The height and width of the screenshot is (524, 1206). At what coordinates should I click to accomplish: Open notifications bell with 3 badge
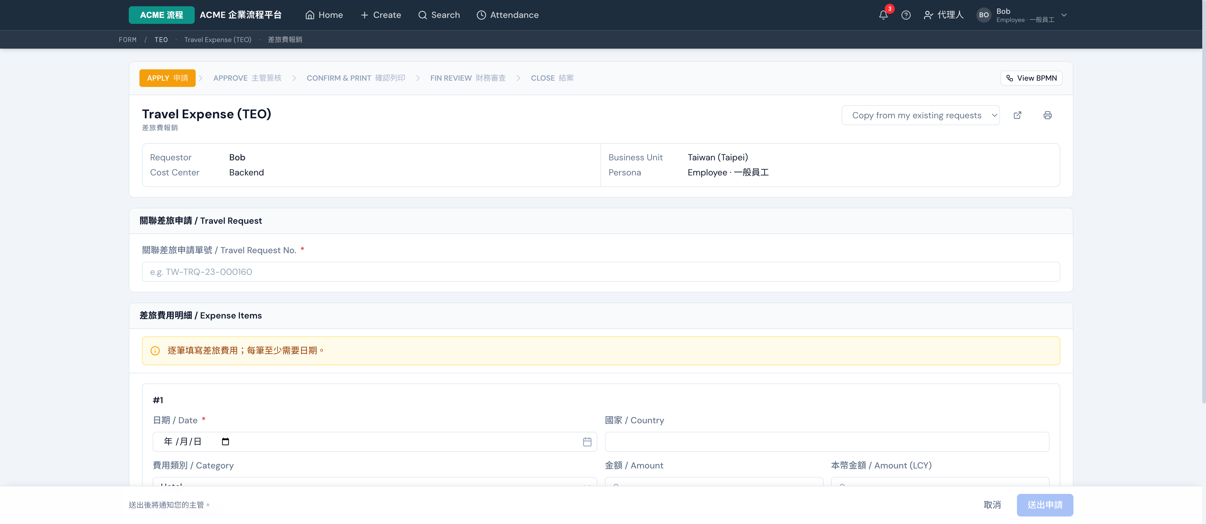click(x=883, y=15)
